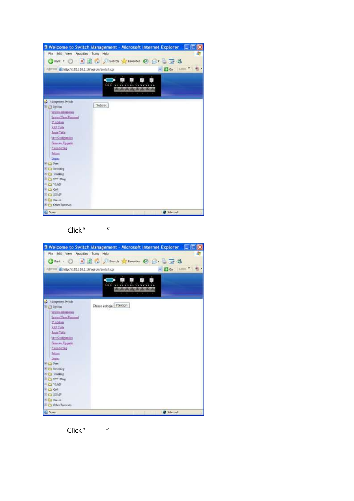This screenshot has height=501, width=354.
Task: Expand the QoS folder in the Relogin window tree
Action: coord(46,389)
